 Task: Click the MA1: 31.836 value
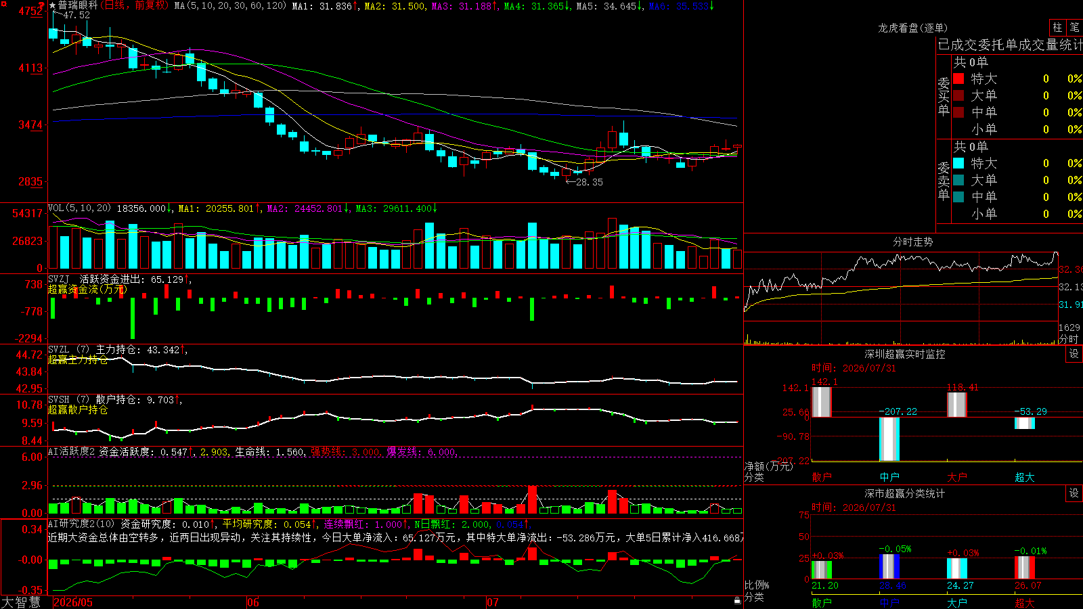(x=325, y=5)
